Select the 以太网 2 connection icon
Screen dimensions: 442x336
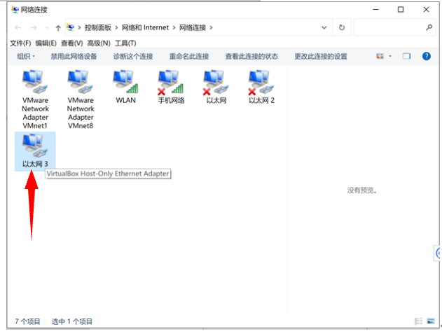[261, 82]
